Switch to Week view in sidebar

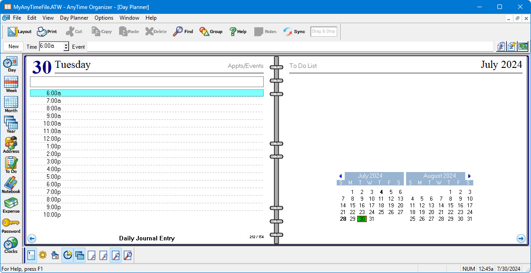tap(11, 84)
